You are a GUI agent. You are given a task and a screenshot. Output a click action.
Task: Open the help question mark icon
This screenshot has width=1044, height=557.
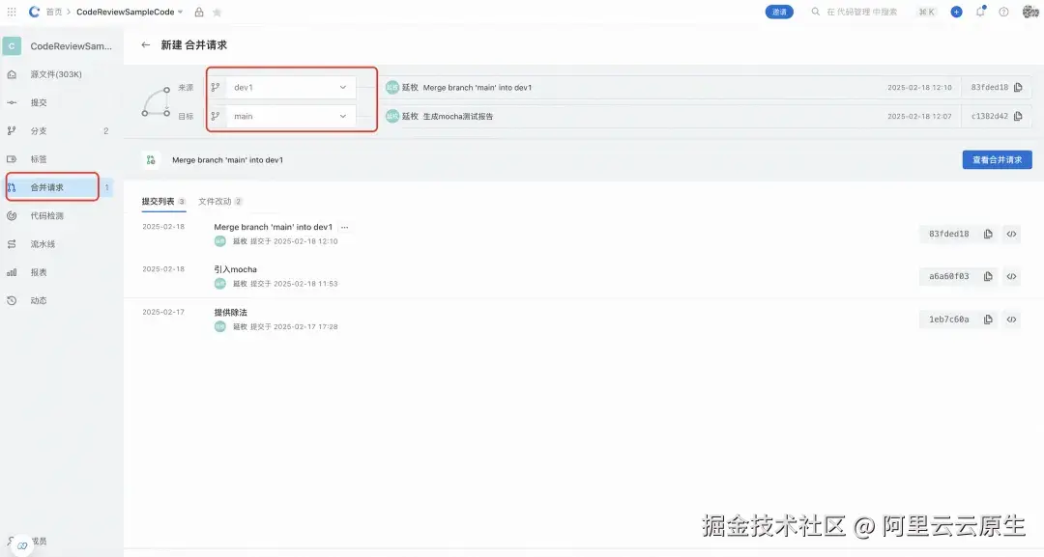pos(1003,12)
